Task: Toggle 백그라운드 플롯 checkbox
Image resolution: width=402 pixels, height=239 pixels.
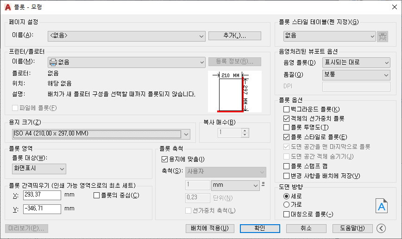Action: (286, 109)
